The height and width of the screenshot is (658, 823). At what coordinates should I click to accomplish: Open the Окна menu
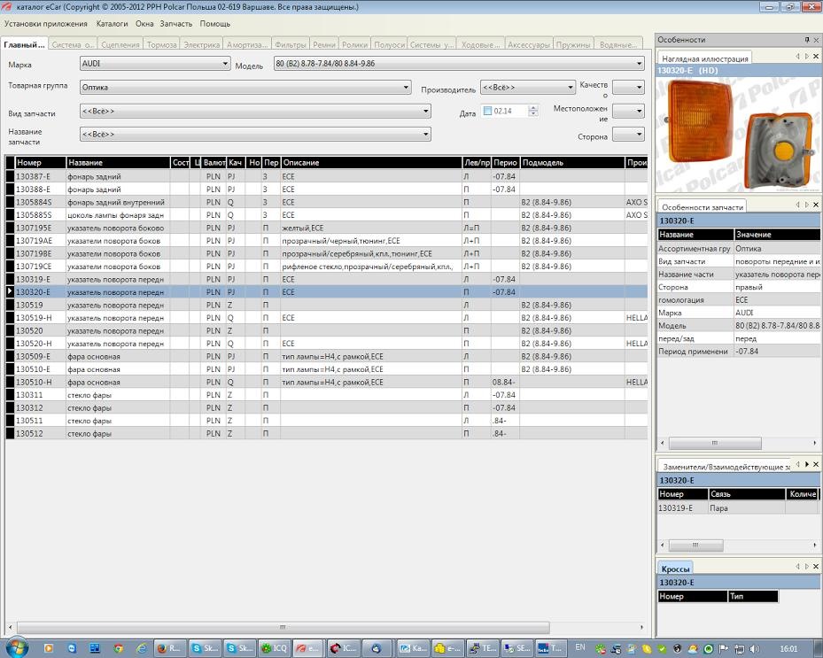(x=144, y=24)
